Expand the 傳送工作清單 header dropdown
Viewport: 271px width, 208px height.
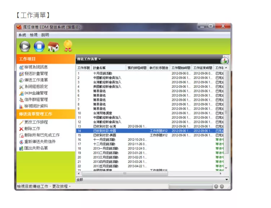[89, 59]
